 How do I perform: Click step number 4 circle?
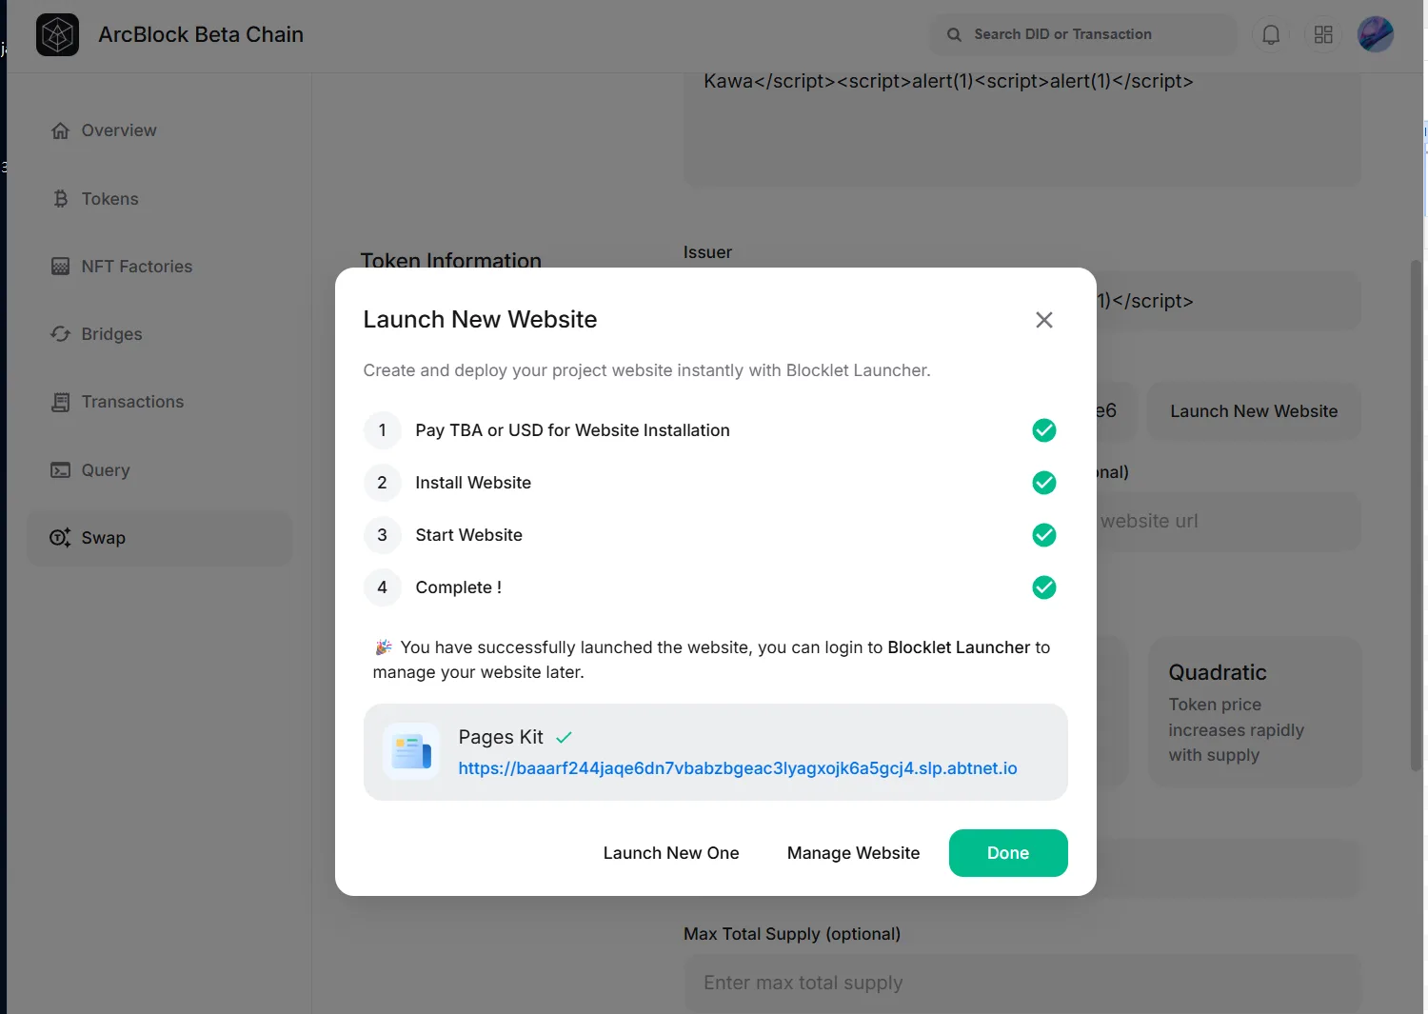(x=383, y=587)
